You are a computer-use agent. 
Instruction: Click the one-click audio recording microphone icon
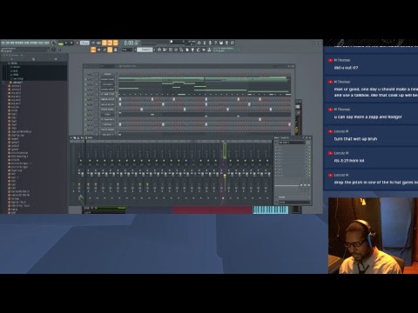(x=210, y=43)
